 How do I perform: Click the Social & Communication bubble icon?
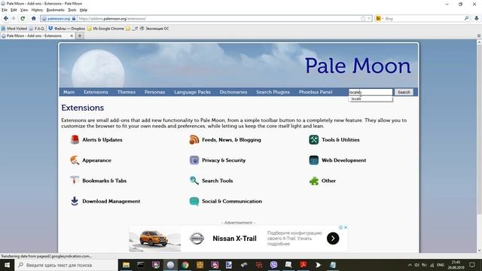[194, 201]
